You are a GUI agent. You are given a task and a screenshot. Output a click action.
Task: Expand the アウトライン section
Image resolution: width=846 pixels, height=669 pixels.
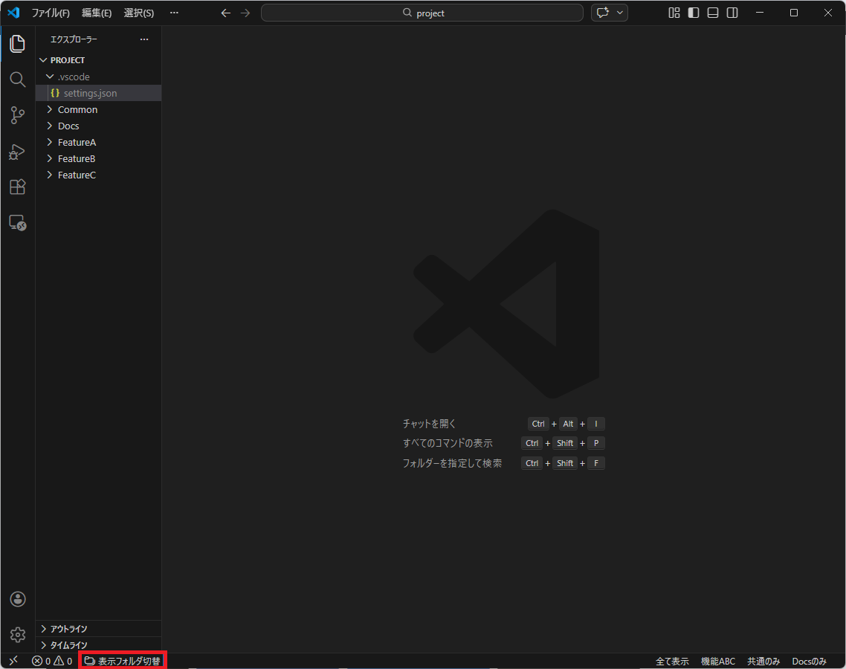pos(68,629)
